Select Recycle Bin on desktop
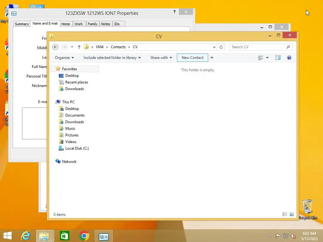 coord(307,210)
